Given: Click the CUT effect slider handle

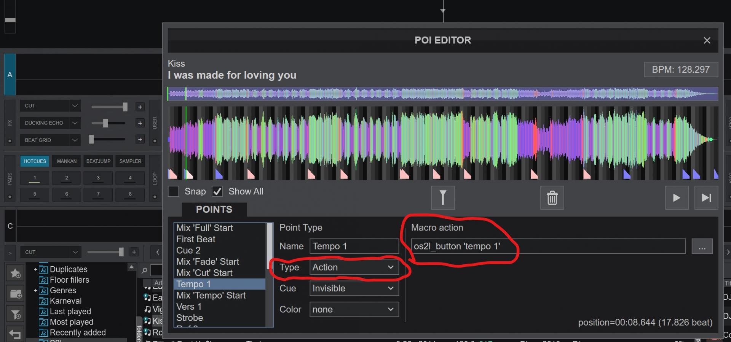Looking at the screenshot, I should click(x=125, y=107).
